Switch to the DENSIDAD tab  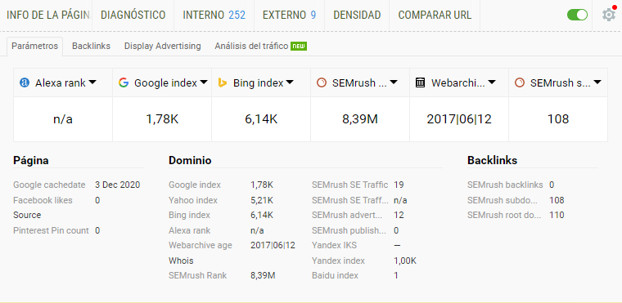(x=357, y=15)
